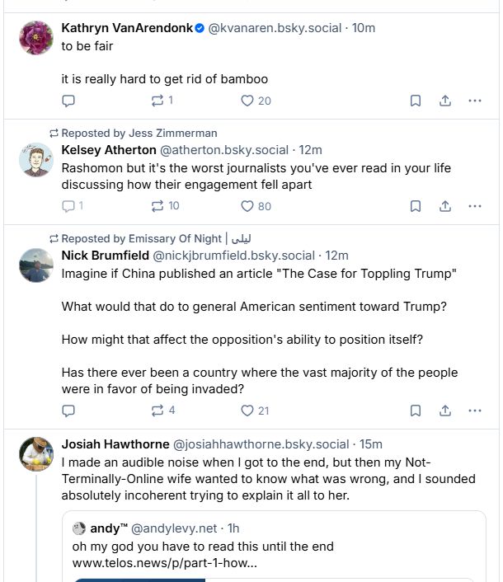Reply to Kathryn VanArendonk's bamboo post
The image size is (503, 582).
coord(69,101)
